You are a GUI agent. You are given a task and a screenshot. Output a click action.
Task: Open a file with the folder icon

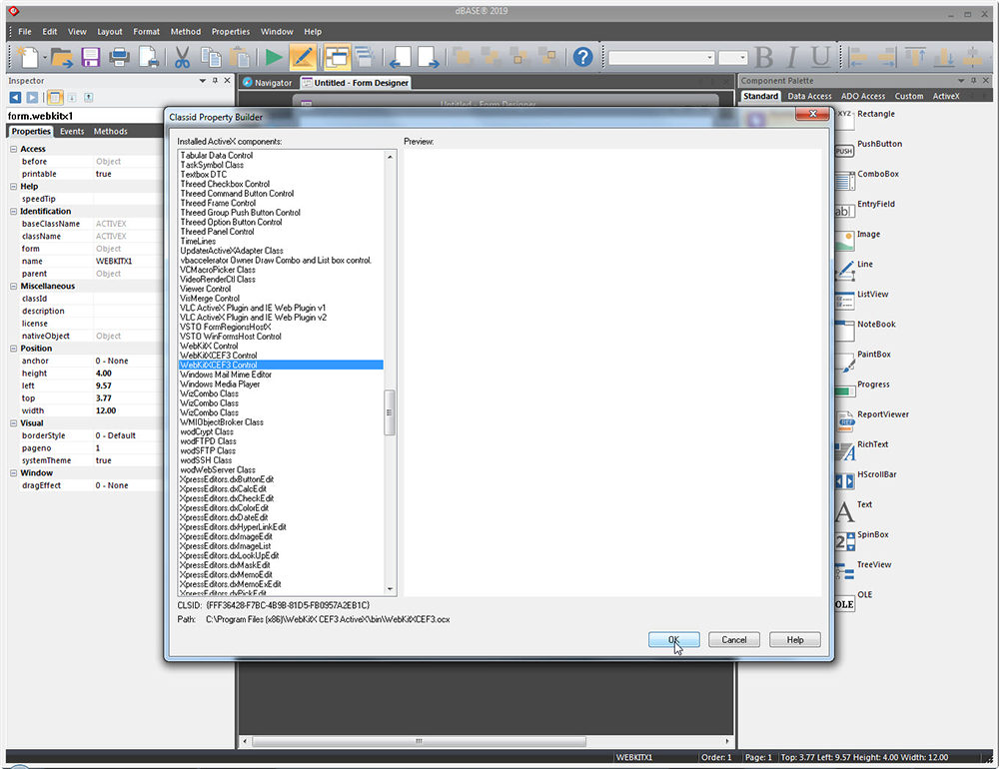coord(62,57)
